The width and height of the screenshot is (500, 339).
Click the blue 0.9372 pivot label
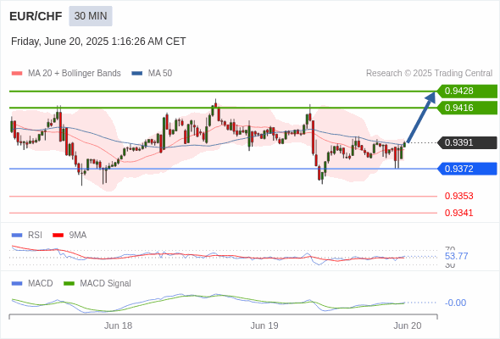point(467,169)
